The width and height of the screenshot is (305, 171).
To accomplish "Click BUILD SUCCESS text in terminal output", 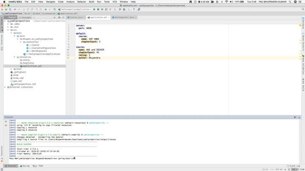I will [x=24, y=144].
